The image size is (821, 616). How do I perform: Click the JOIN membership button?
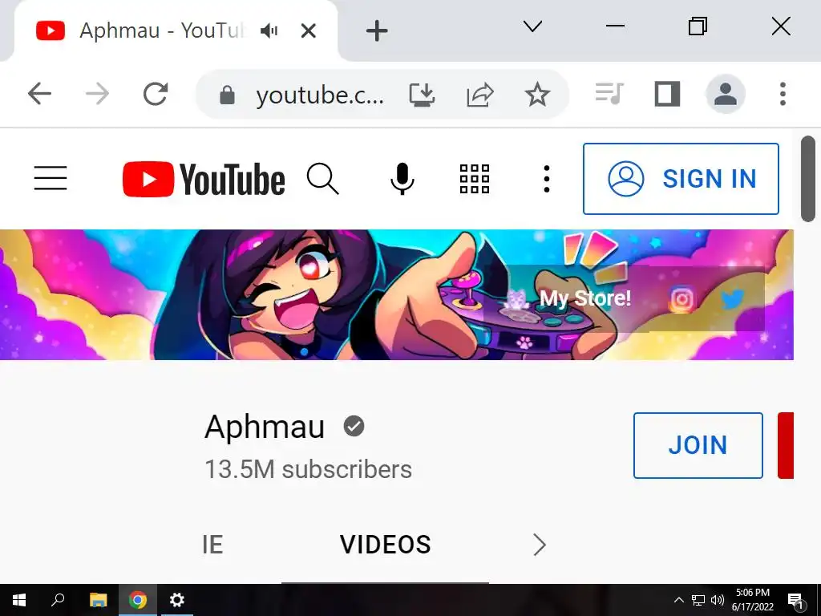click(x=698, y=445)
